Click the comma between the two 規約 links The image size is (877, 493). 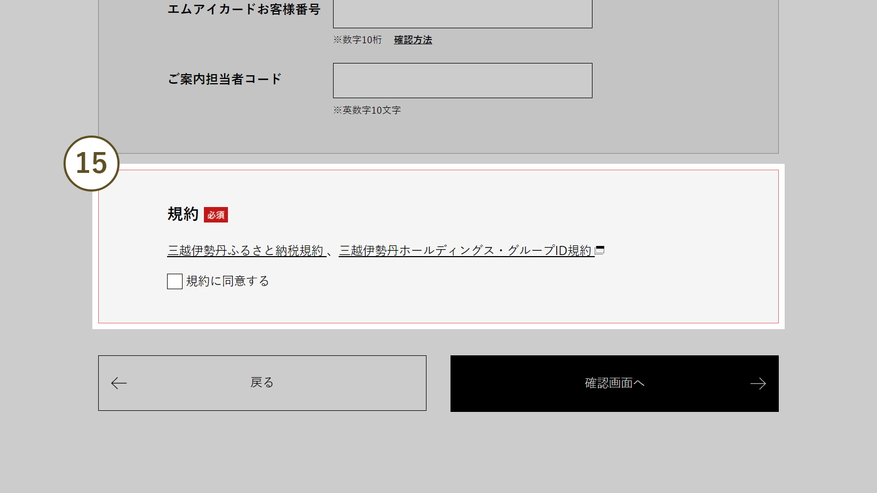click(331, 252)
